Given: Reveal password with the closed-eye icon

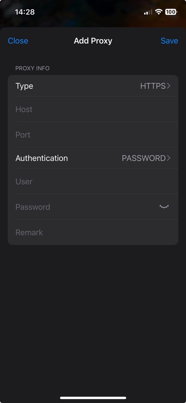Looking at the screenshot, I should coord(164,207).
